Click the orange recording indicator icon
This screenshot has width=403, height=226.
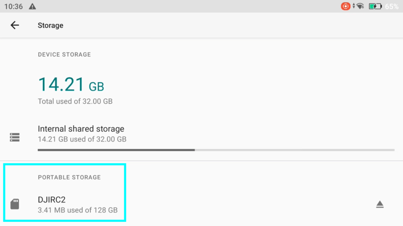[345, 6]
